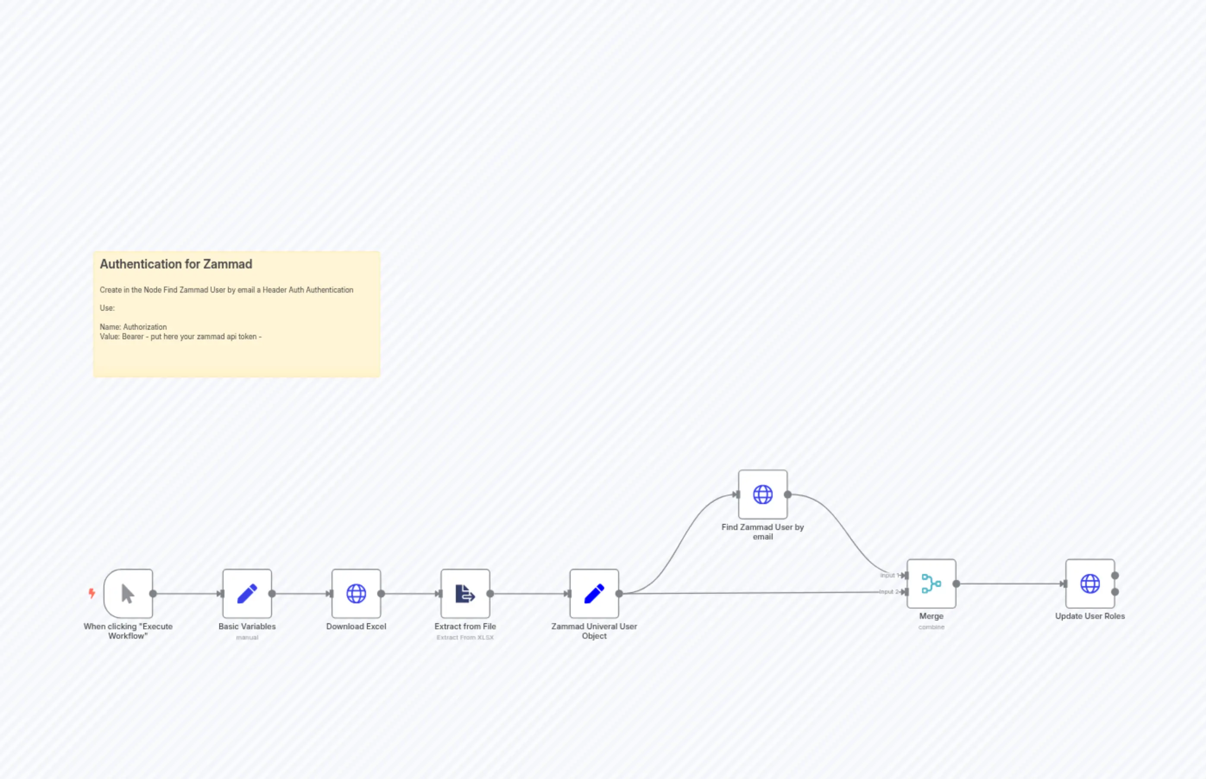1206x779 pixels.
Task: Click the Basic Variables output connector dot
Action: pyautogui.click(x=272, y=593)
